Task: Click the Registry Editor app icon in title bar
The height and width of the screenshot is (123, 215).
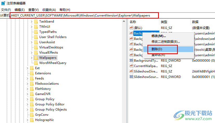Action: point(3,3)
